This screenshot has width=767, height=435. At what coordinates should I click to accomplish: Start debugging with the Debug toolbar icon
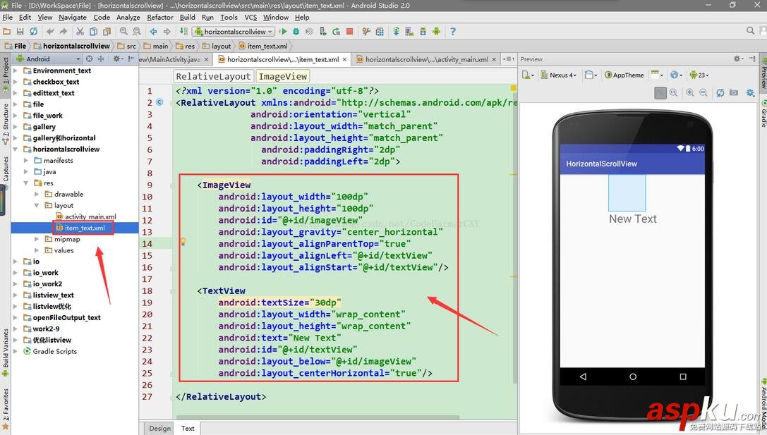coord(295,31)
